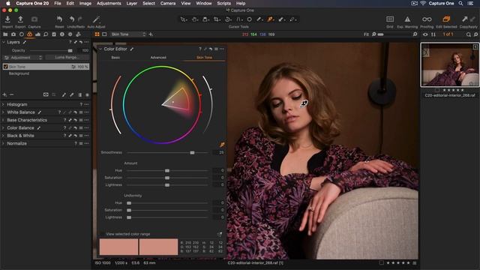Open the Details magnifier tool tab
480x270 pixels.
(46, 34)
